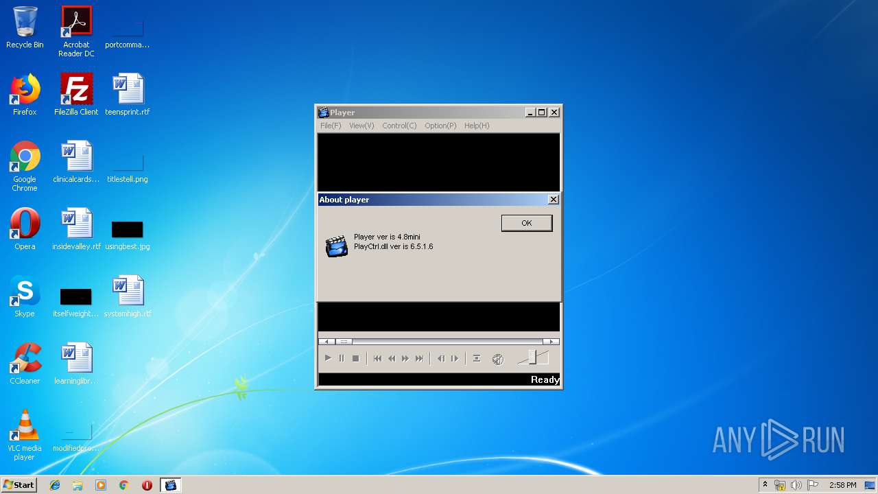Viewport: 878px width, 494px height.
Task: Open the CCleaner desktop shortcut
Action: [25, 364]
